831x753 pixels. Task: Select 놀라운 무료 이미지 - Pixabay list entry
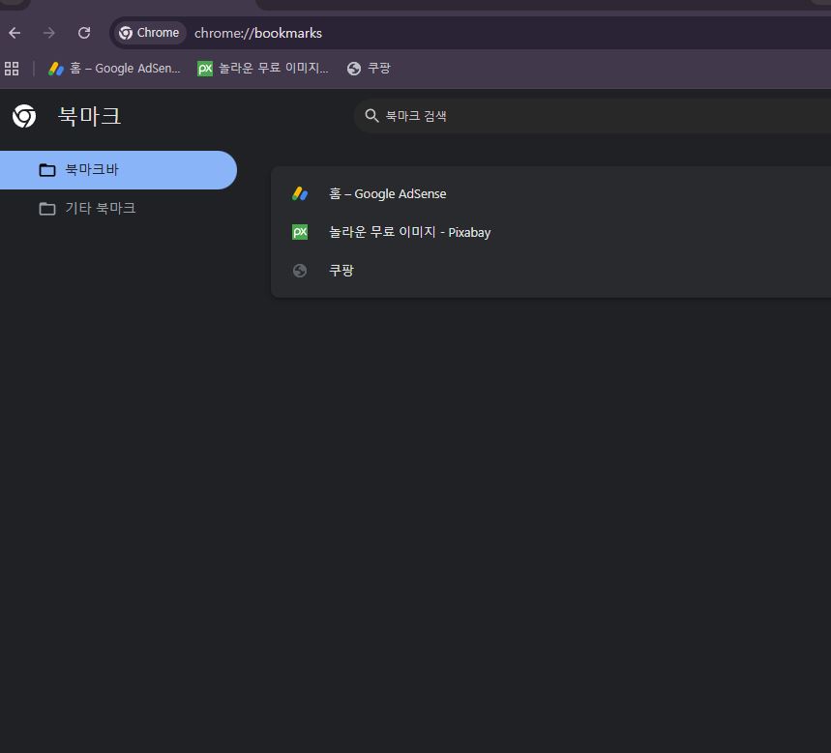click(551, 232)
